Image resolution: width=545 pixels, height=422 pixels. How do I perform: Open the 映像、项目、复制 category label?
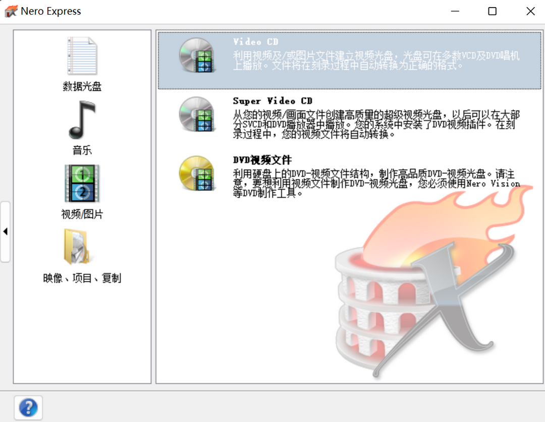(x=82, y=278)
